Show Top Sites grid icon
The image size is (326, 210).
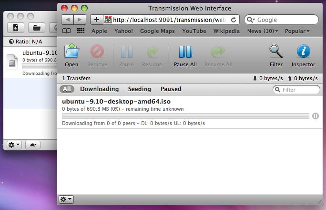pyautogui.click(x=81, y=31)
